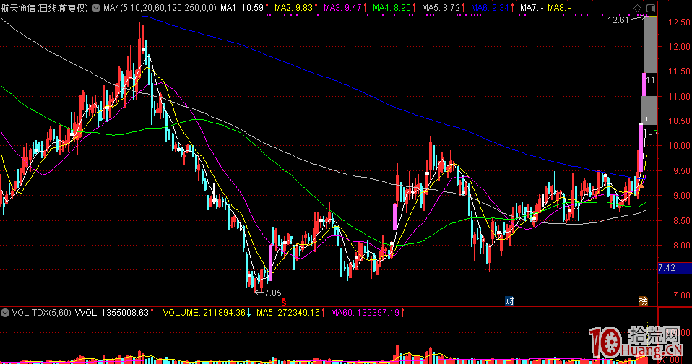Open the 榜 ranking marker

point(644,301)
